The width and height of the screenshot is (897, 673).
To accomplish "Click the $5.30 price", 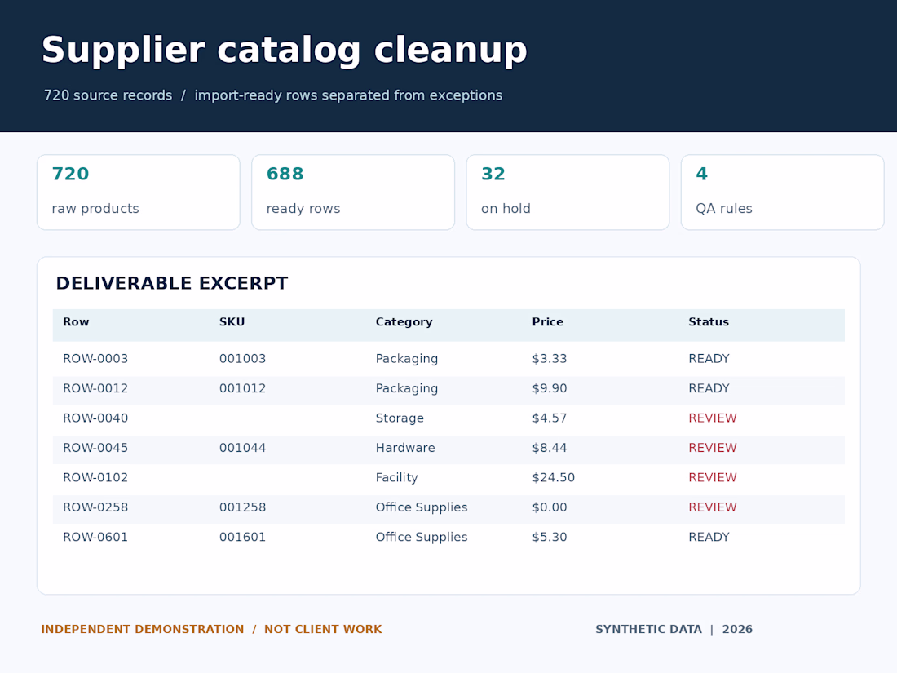I will point(549,538).
